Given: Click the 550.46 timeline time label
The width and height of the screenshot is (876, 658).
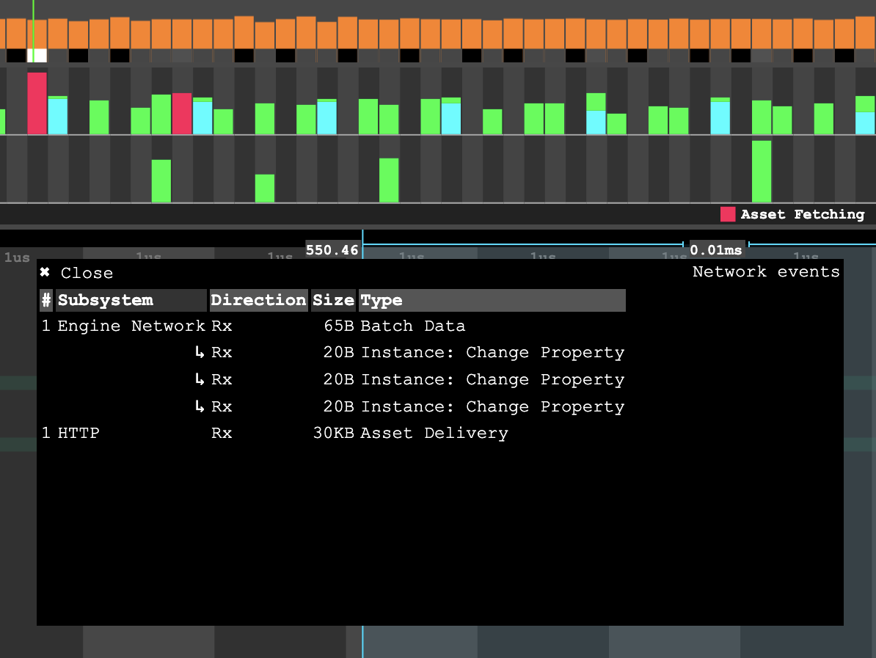Looking at the screenshot, I should pyautogui.click(x=332, y=249).
